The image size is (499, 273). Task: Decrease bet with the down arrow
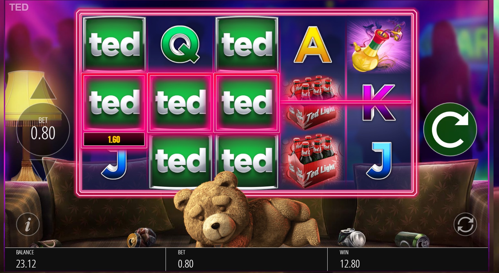pyautogui.click(x=43, y=171)
